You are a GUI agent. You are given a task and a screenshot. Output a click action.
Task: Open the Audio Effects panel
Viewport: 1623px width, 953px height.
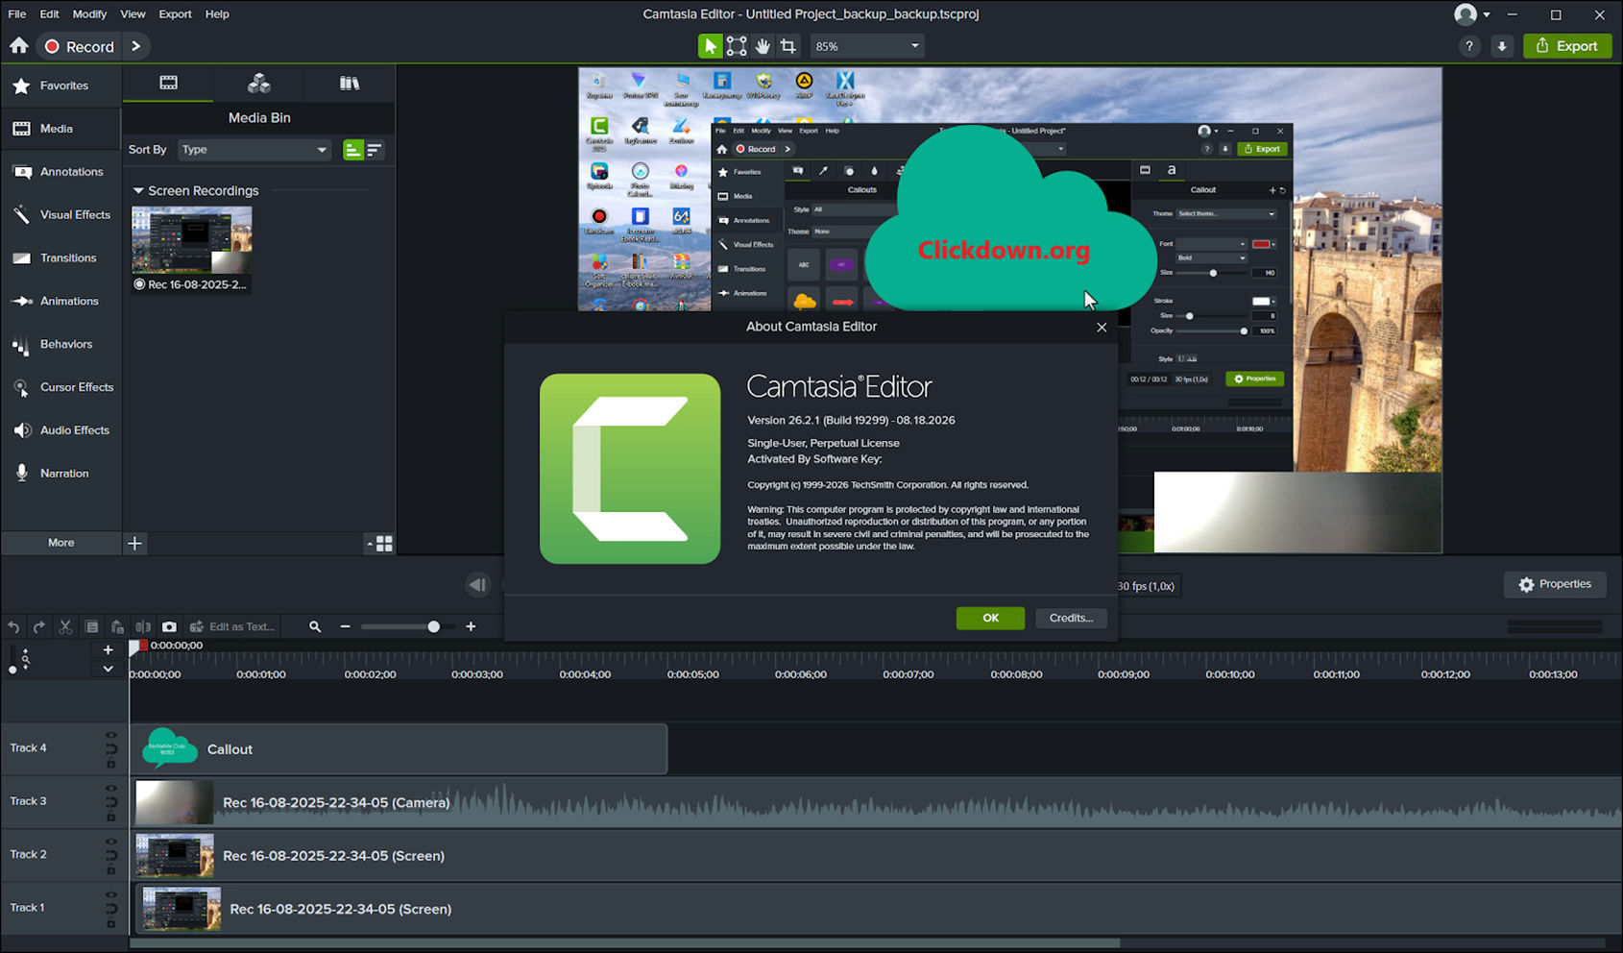[x=61, y=430]
